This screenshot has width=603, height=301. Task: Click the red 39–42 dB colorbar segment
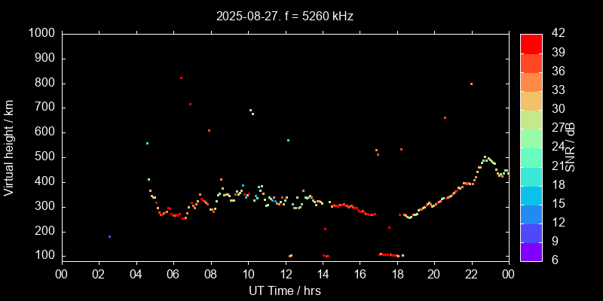(x=531, y=44)
